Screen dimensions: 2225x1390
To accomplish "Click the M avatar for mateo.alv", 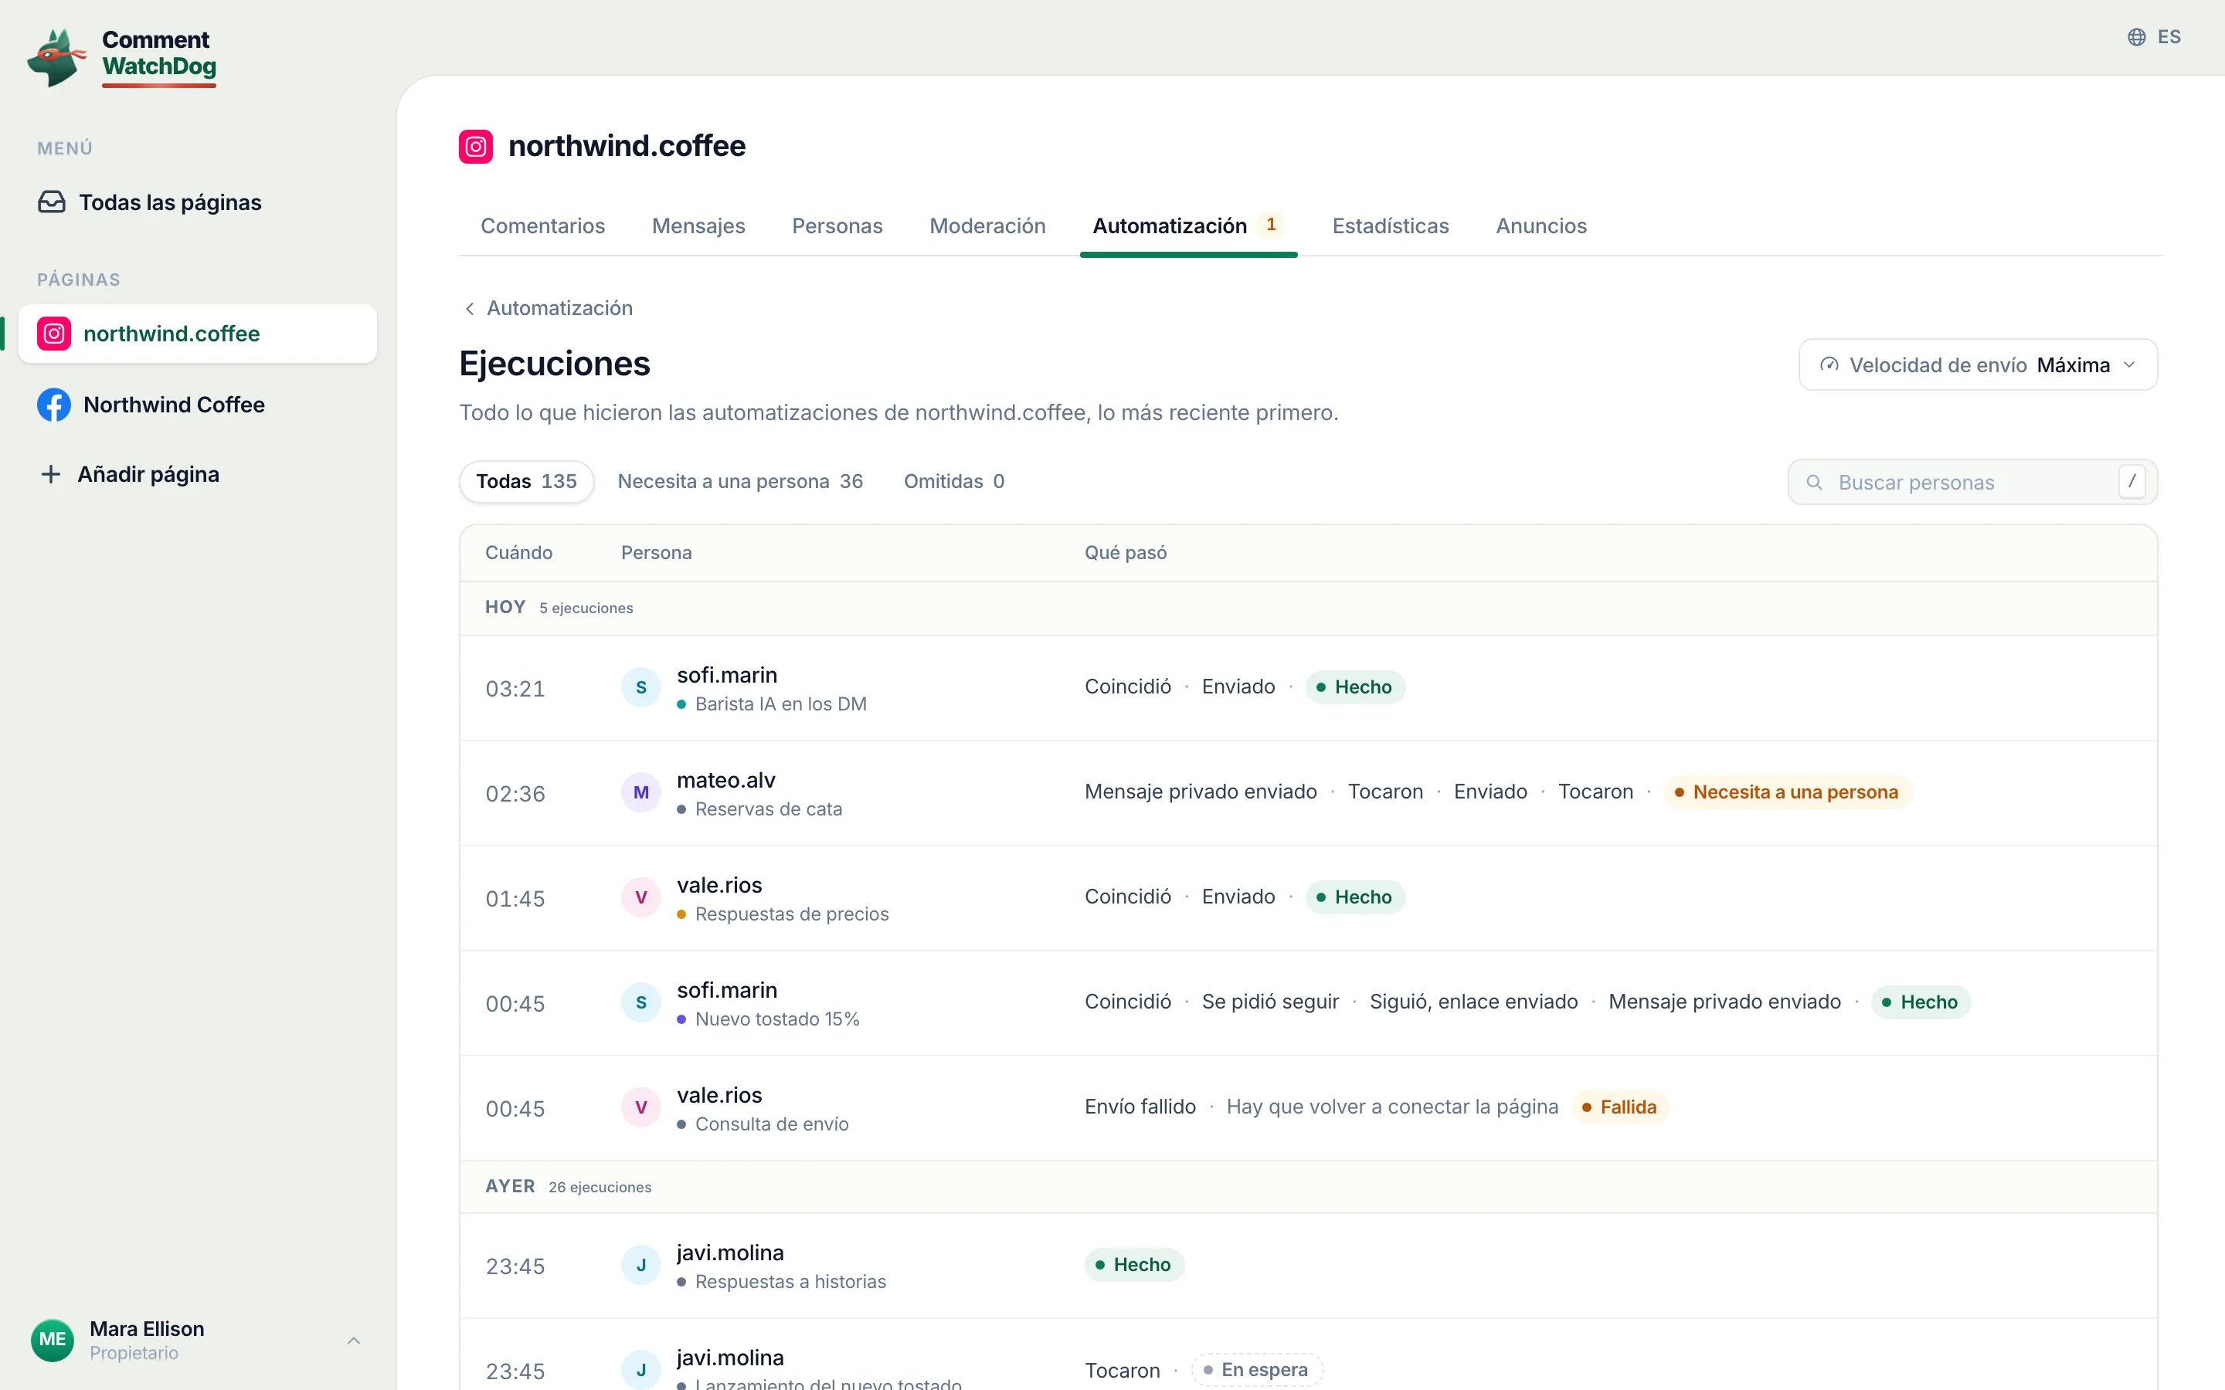I will pos(640,792).
